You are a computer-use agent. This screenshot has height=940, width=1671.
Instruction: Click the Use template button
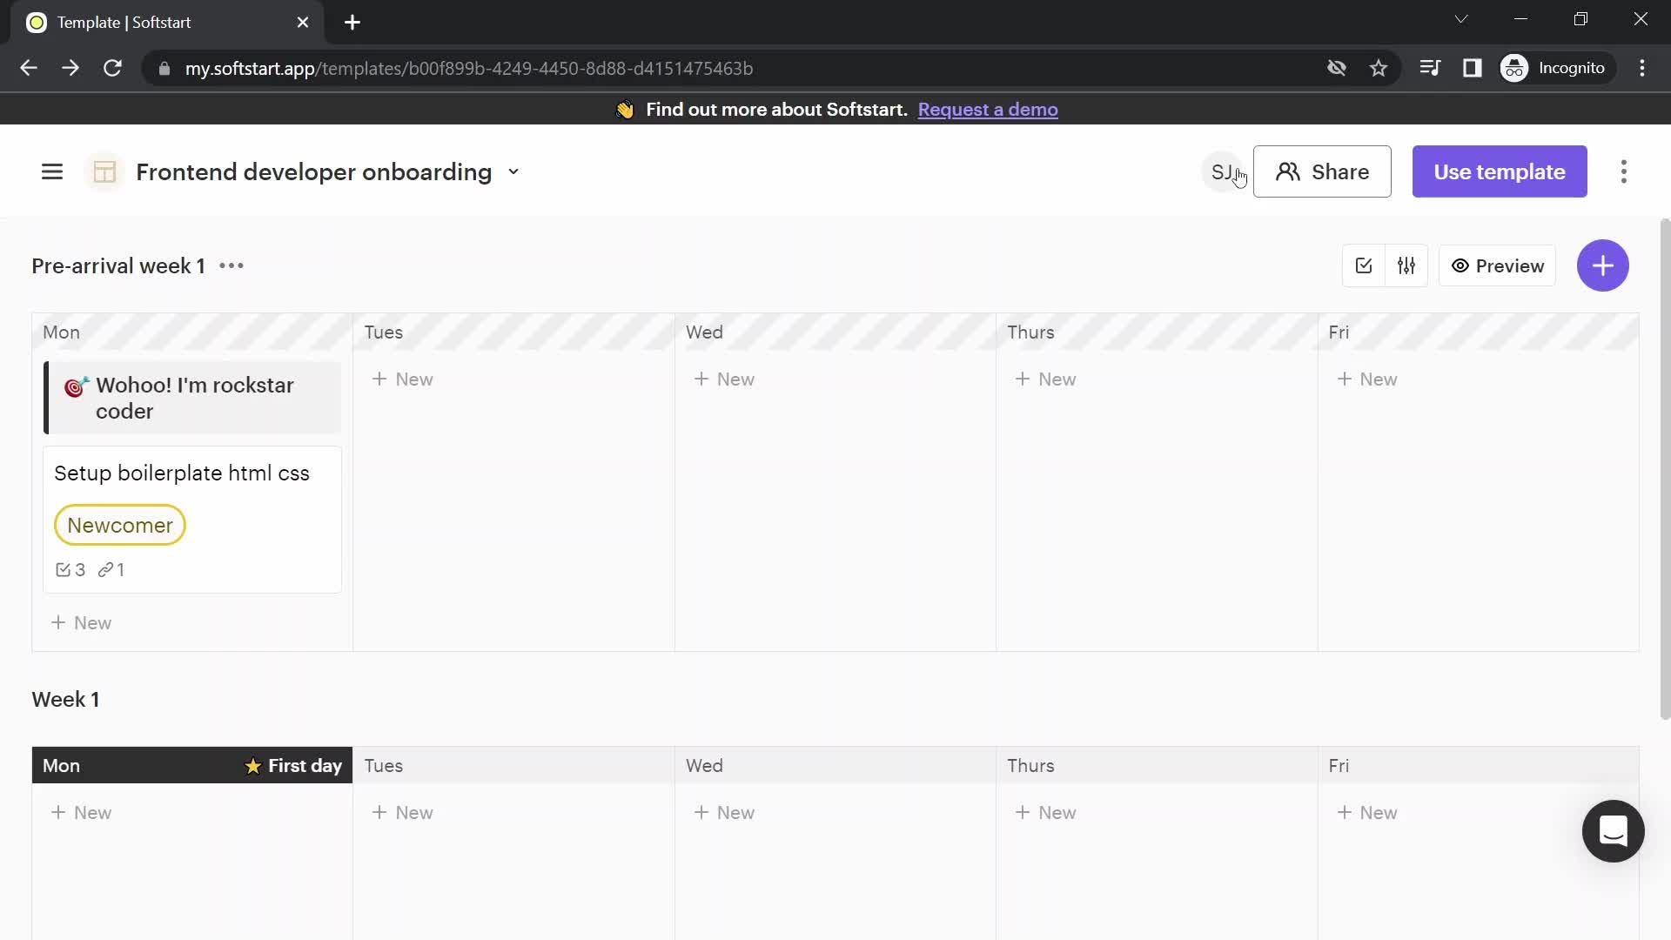(1500, 171)
